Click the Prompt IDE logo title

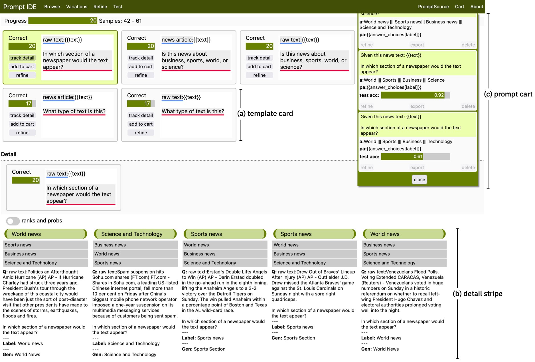coord(20,7)
